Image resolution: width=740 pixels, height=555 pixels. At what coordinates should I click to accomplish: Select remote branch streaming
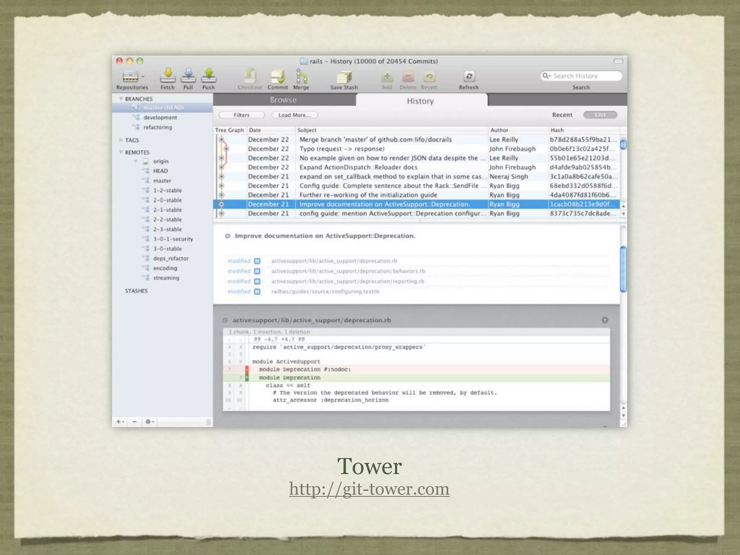click(x=166, y=278)
